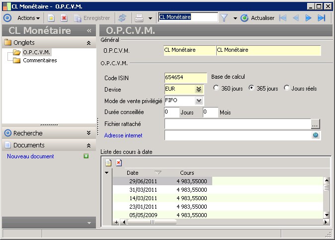Click the filter funnel icon

click(224, 18)
